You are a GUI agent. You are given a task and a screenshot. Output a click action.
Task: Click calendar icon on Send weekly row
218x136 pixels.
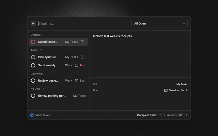(x=76, y=65)
